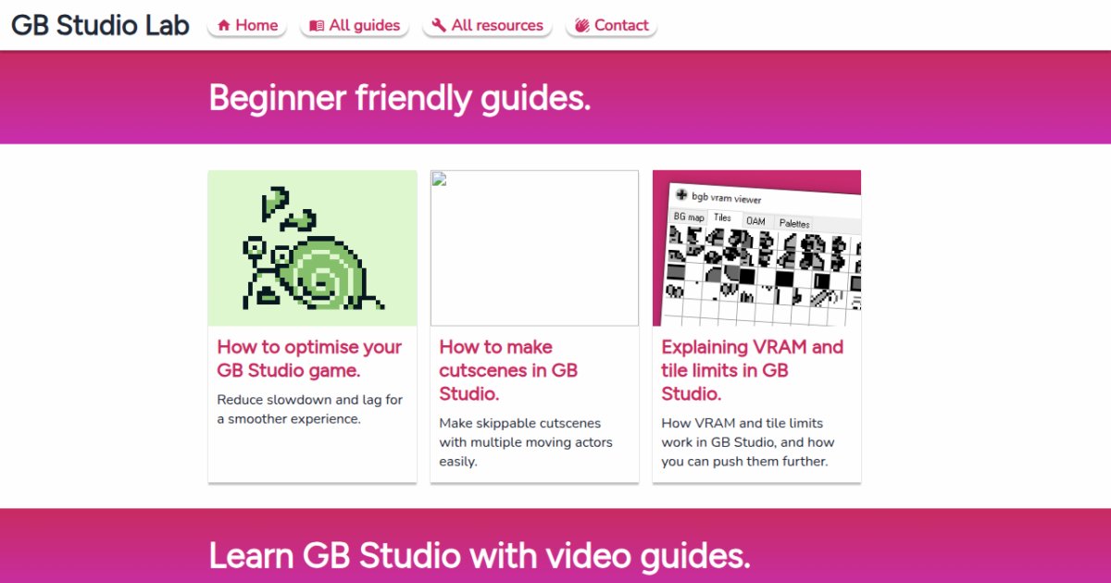Viewport: 1111px width, 583px height.
Task: Open the All guides navigation item
Action: 355,26
